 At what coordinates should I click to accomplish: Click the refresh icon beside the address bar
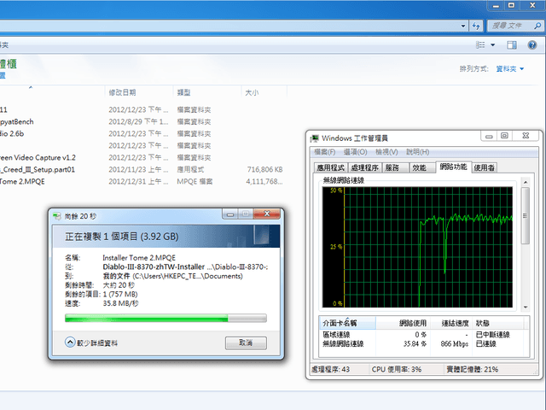tap(476, 26)
